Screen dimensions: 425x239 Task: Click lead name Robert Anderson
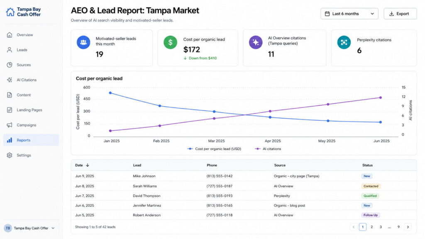[x=147, y=215]
